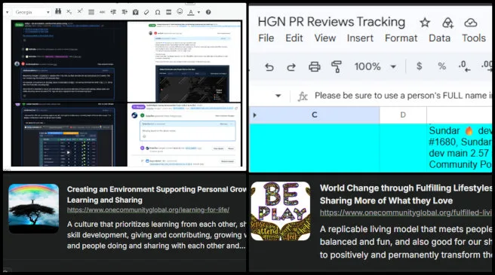Expand hidden columns arrow beside column C
This screenshot has width=495, height=275.
[255, 115]
